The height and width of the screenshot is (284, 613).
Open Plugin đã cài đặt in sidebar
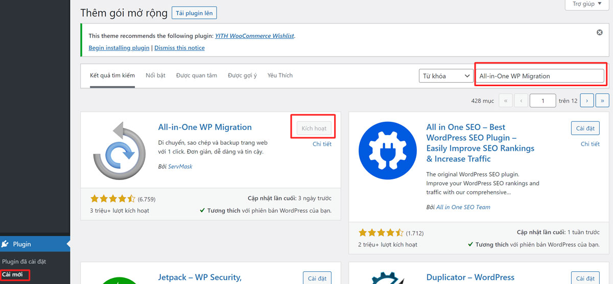[x=24, y=262]
